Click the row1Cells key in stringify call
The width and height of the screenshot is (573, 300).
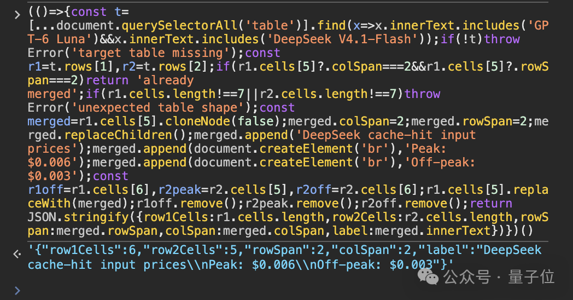click(176, 217)
